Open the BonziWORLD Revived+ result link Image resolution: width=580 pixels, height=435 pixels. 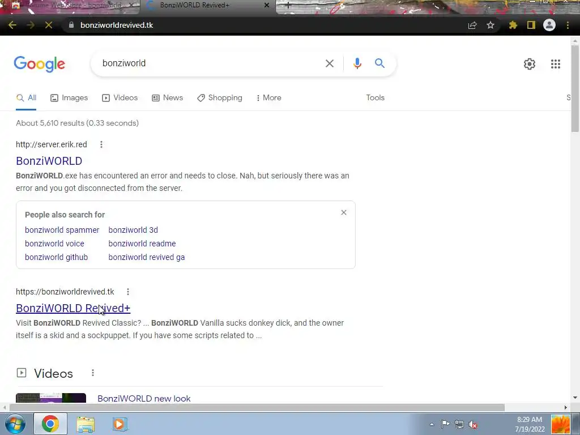pos(73,308)
